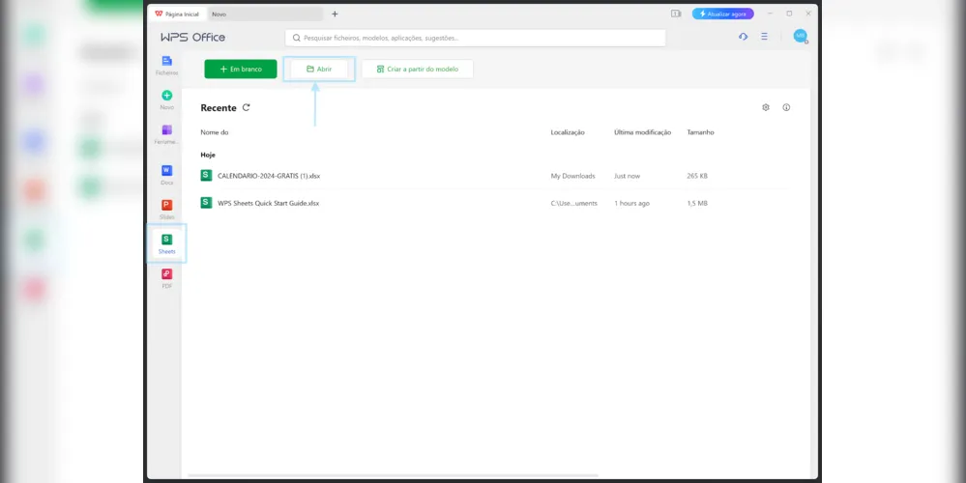Switch to the Novo tab
The width and height of the screenshot is (966, 483).
266,14
